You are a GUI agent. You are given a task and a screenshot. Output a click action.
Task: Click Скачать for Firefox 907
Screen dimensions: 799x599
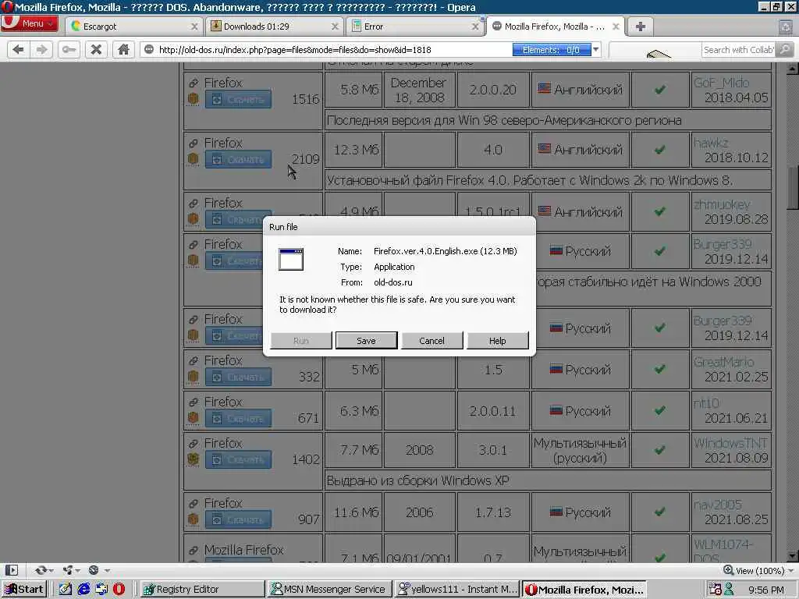pos(238,519)
